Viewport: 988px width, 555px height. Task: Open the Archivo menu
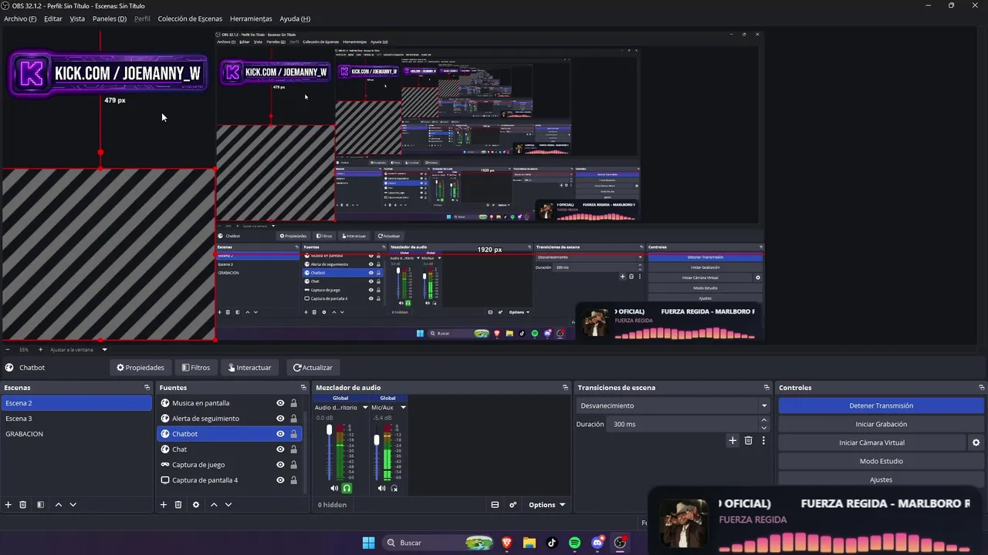20,18
